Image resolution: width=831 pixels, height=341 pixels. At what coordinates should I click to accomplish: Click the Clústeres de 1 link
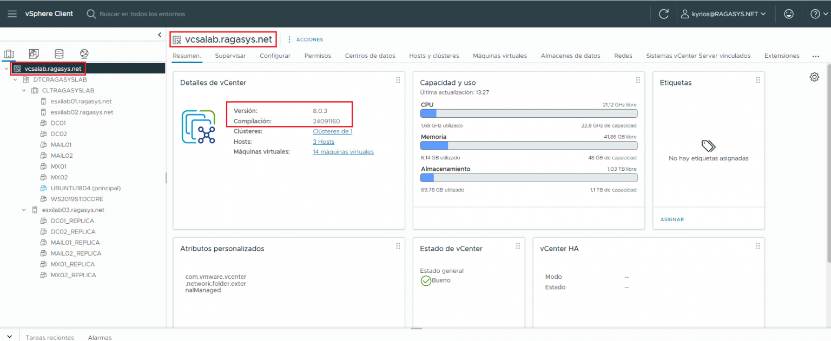click(333, 131)
